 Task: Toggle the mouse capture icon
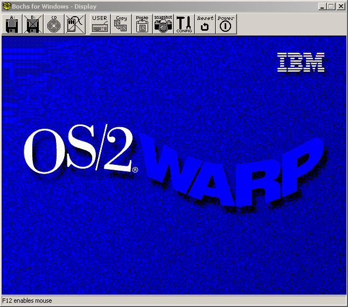click(x=75, y=24)
